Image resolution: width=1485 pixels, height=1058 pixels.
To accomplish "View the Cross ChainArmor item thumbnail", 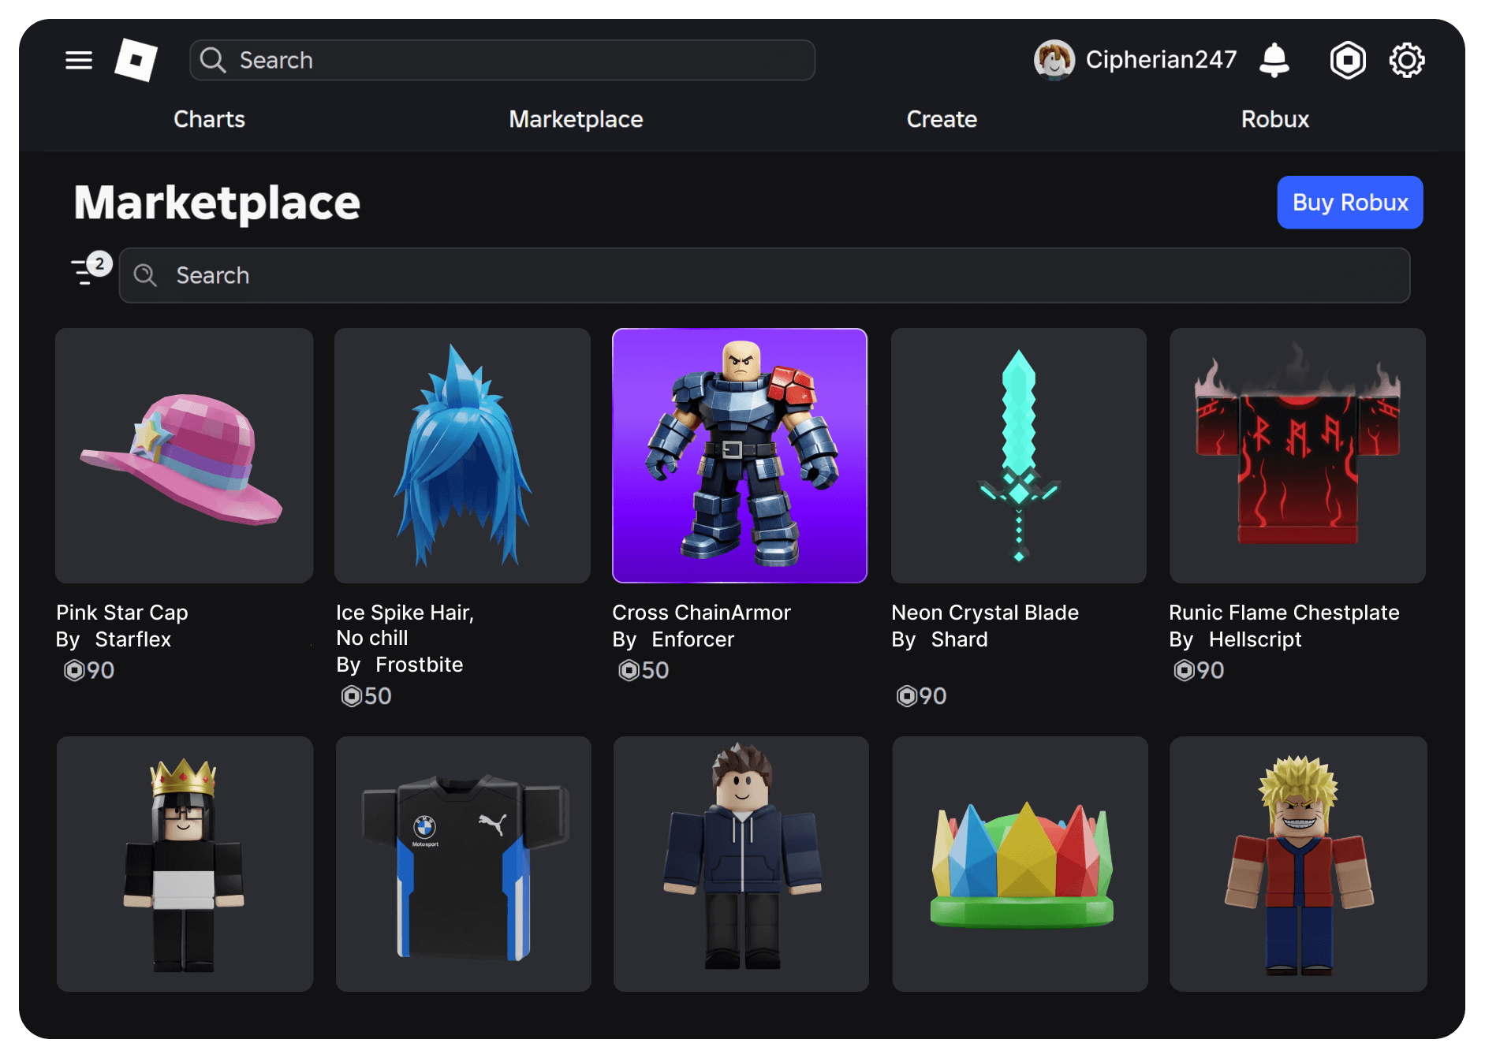I will pyautogui.click(x=739, y=456).
